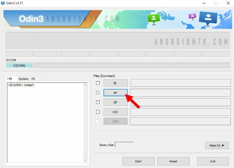Click log scrollbar up arrow
Image resolution: width=234 pixels, height=168 pixels.
85,85
